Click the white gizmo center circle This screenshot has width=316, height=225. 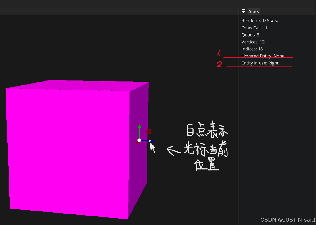[x=139, y=140]
